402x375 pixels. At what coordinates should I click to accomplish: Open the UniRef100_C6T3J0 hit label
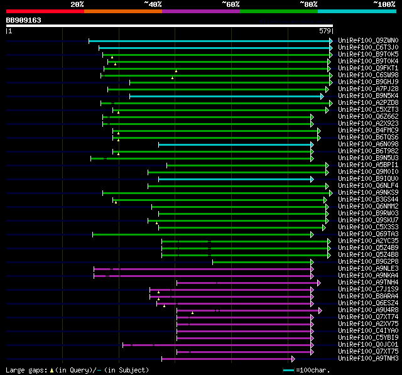(368, 47)
